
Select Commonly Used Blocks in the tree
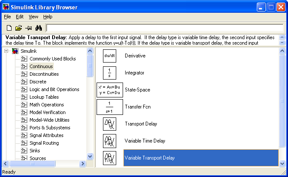pos(53,59)
